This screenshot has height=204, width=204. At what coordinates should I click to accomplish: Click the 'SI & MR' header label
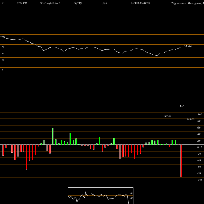point(22,3)
